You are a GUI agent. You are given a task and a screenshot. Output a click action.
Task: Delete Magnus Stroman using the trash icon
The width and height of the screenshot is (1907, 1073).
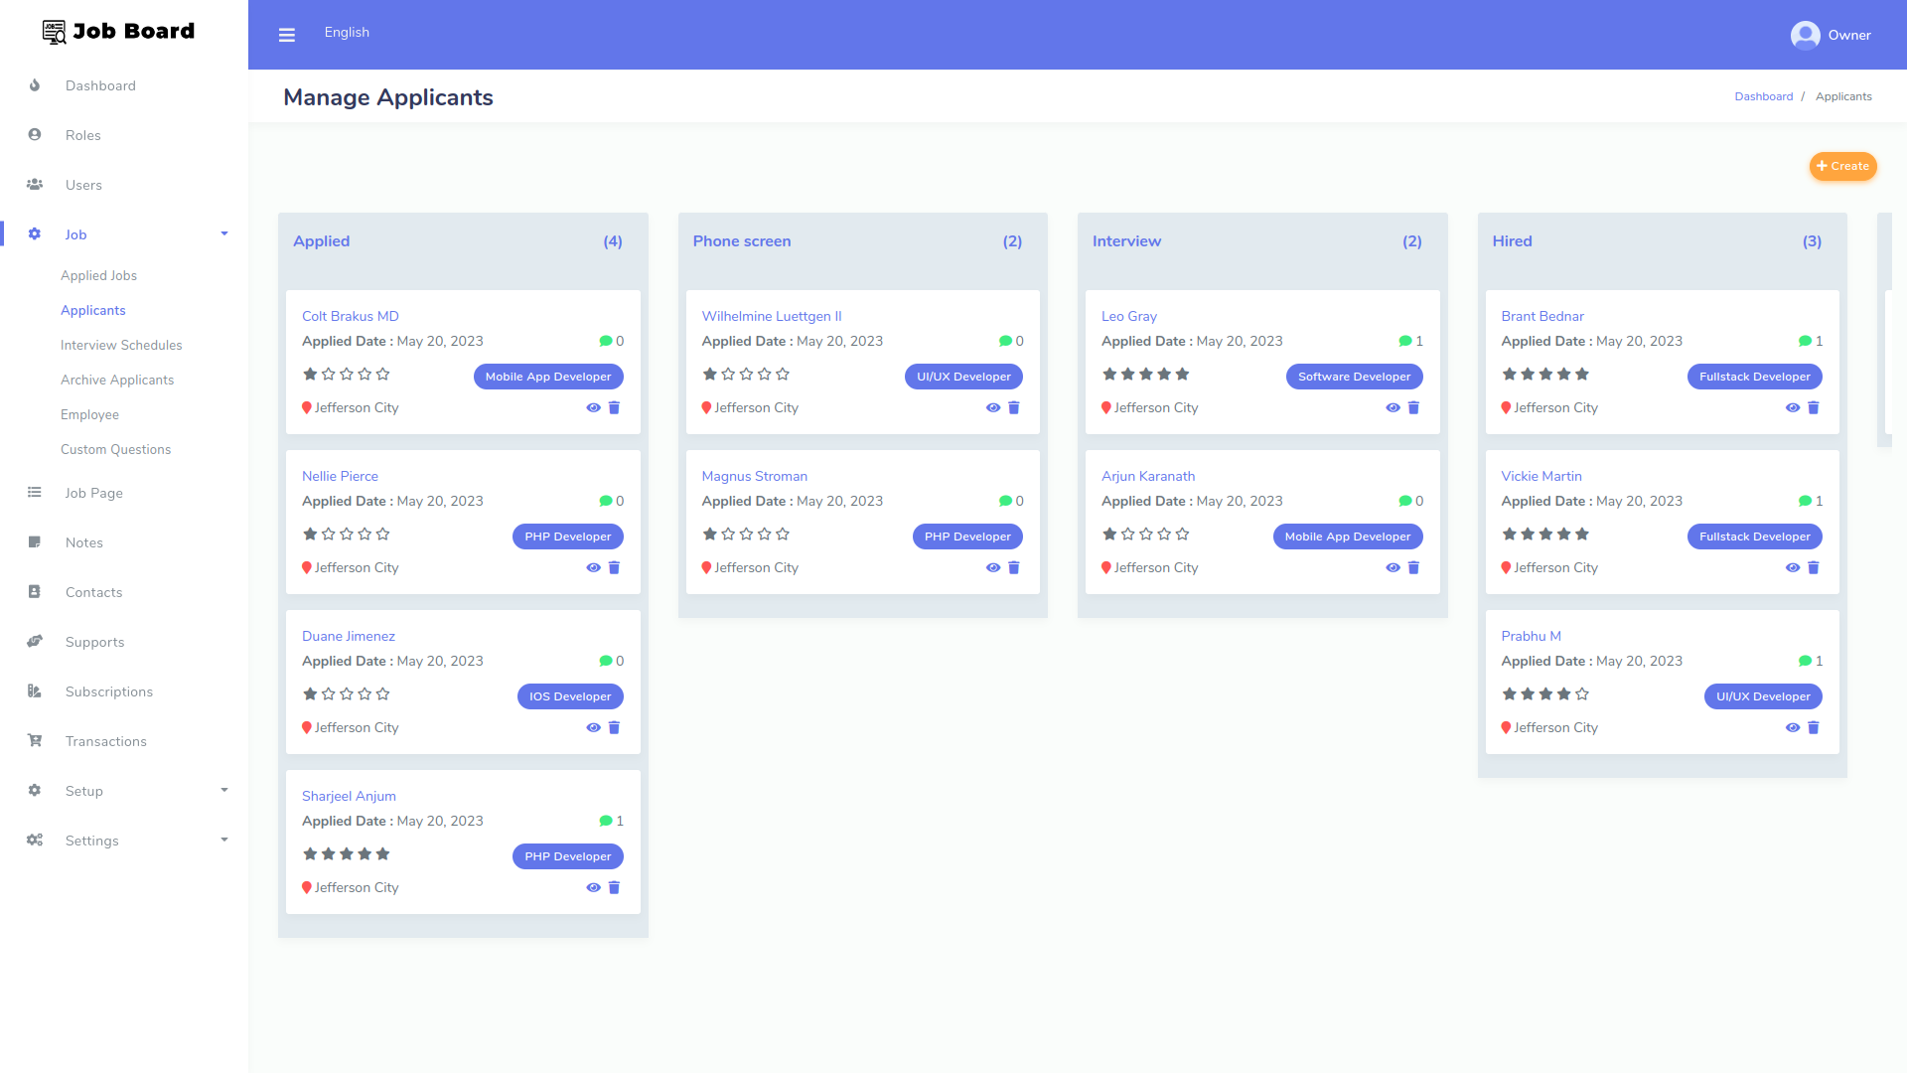coord(1014,567)
